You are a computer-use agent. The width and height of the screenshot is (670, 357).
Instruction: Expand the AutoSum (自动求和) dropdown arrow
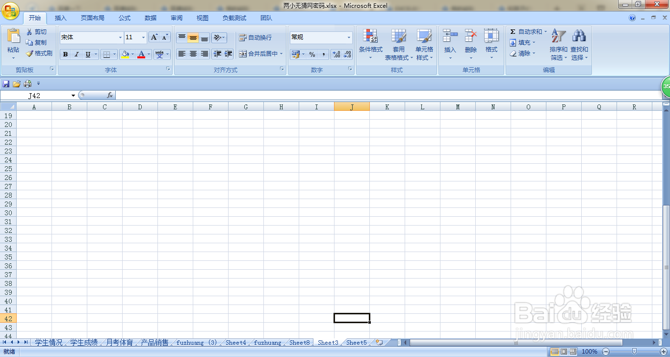[545, 32]
